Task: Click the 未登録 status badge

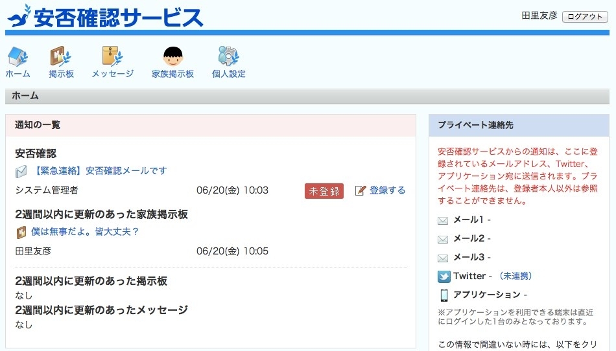Action: coord(324,191)
